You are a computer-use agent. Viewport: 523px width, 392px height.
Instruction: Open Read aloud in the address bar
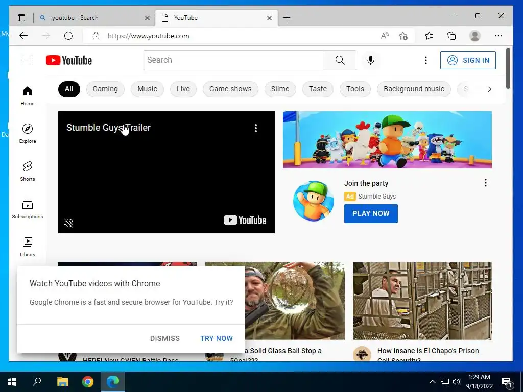point(385,36)
